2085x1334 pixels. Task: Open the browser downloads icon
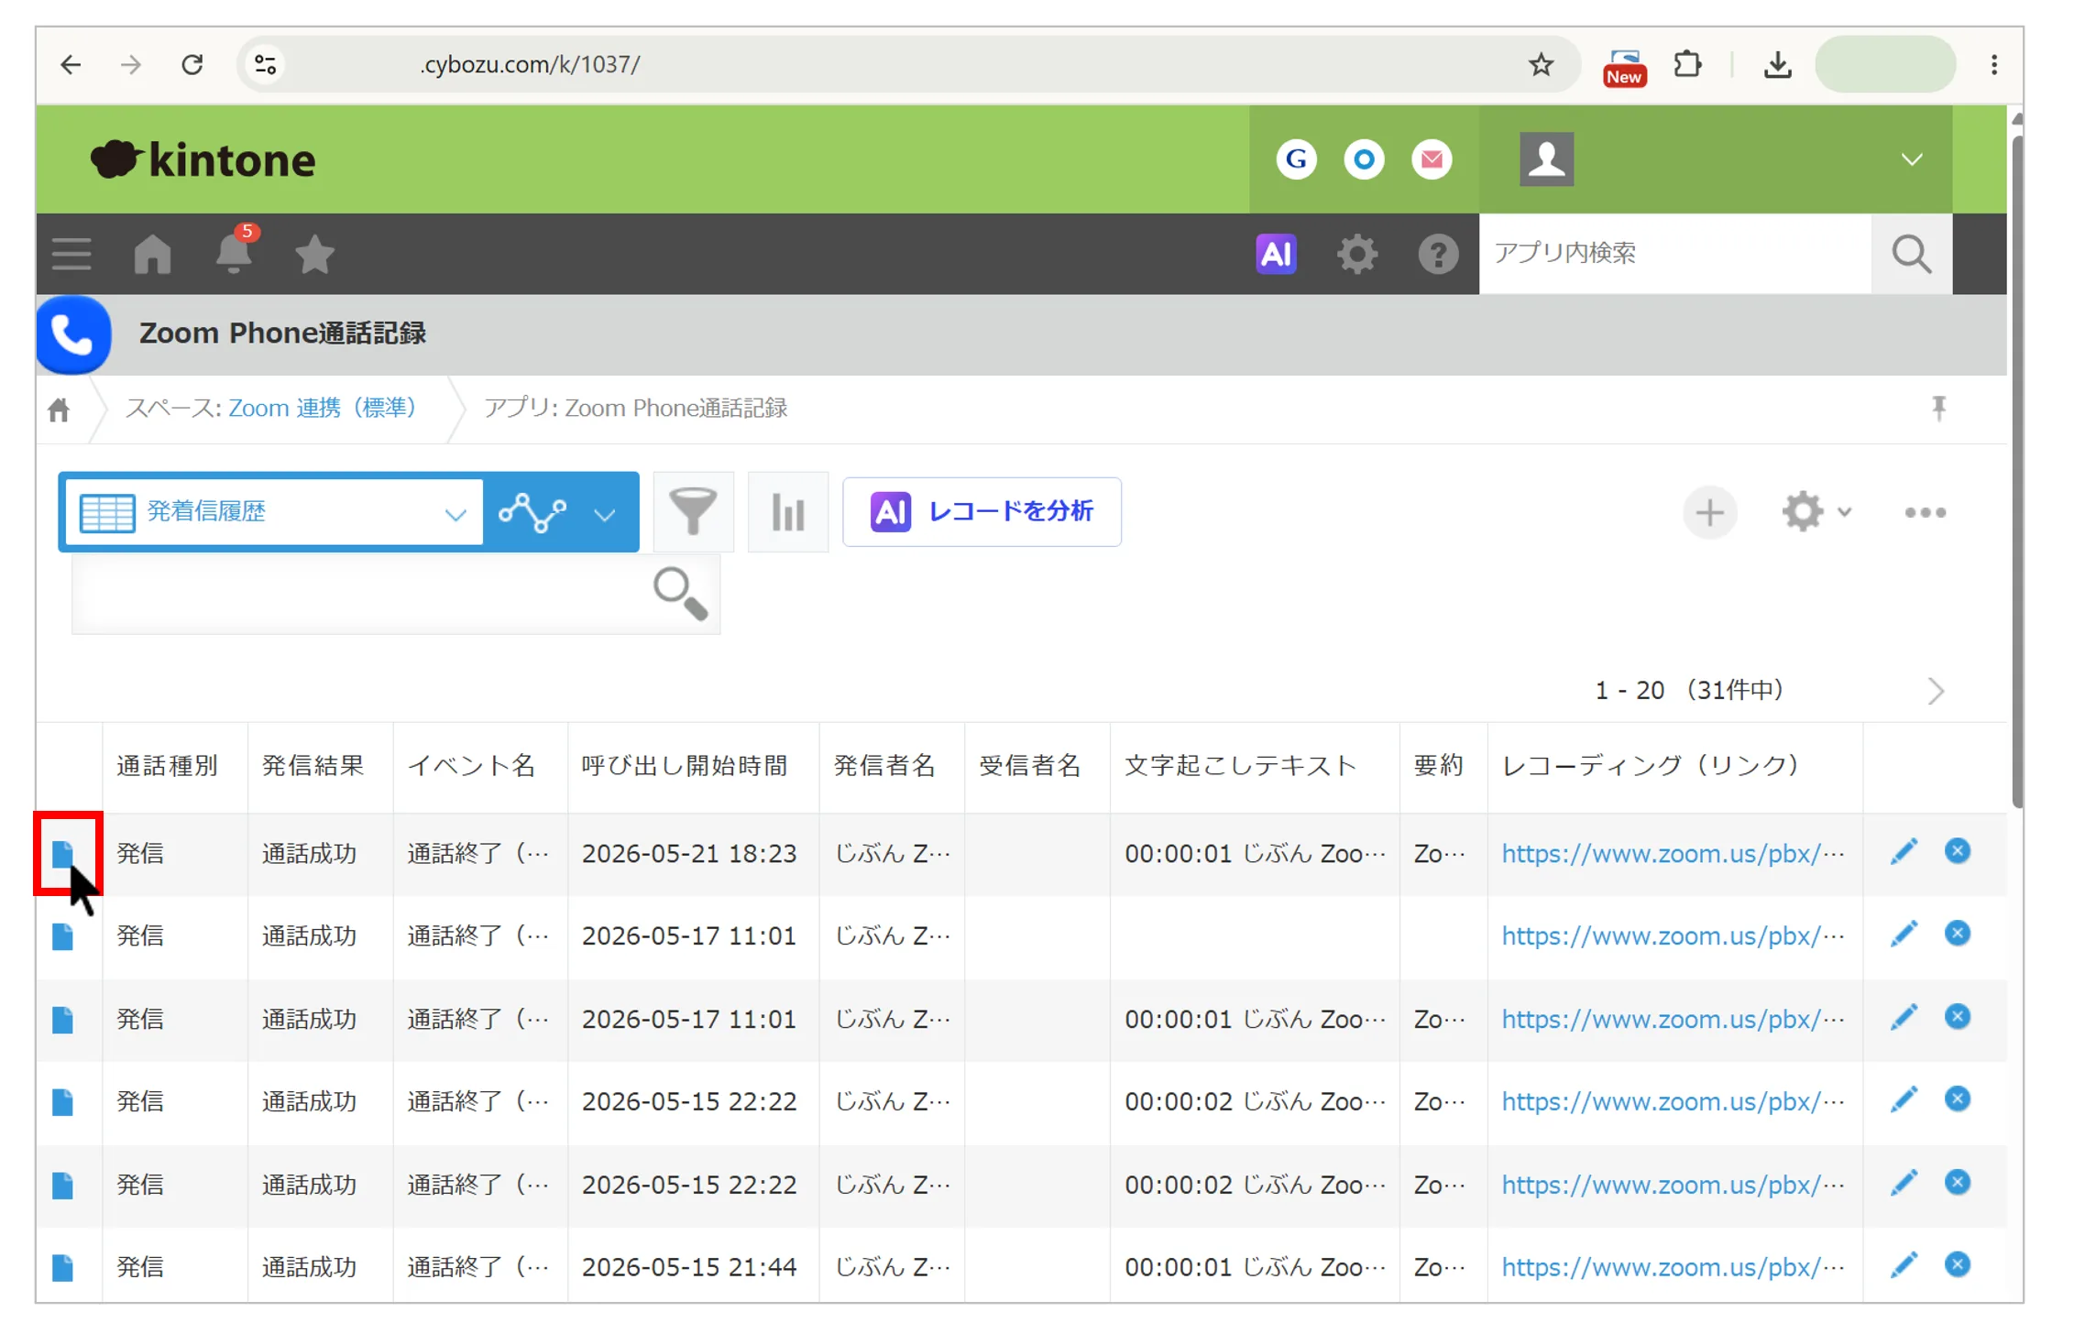click(x=1777, y=65)
